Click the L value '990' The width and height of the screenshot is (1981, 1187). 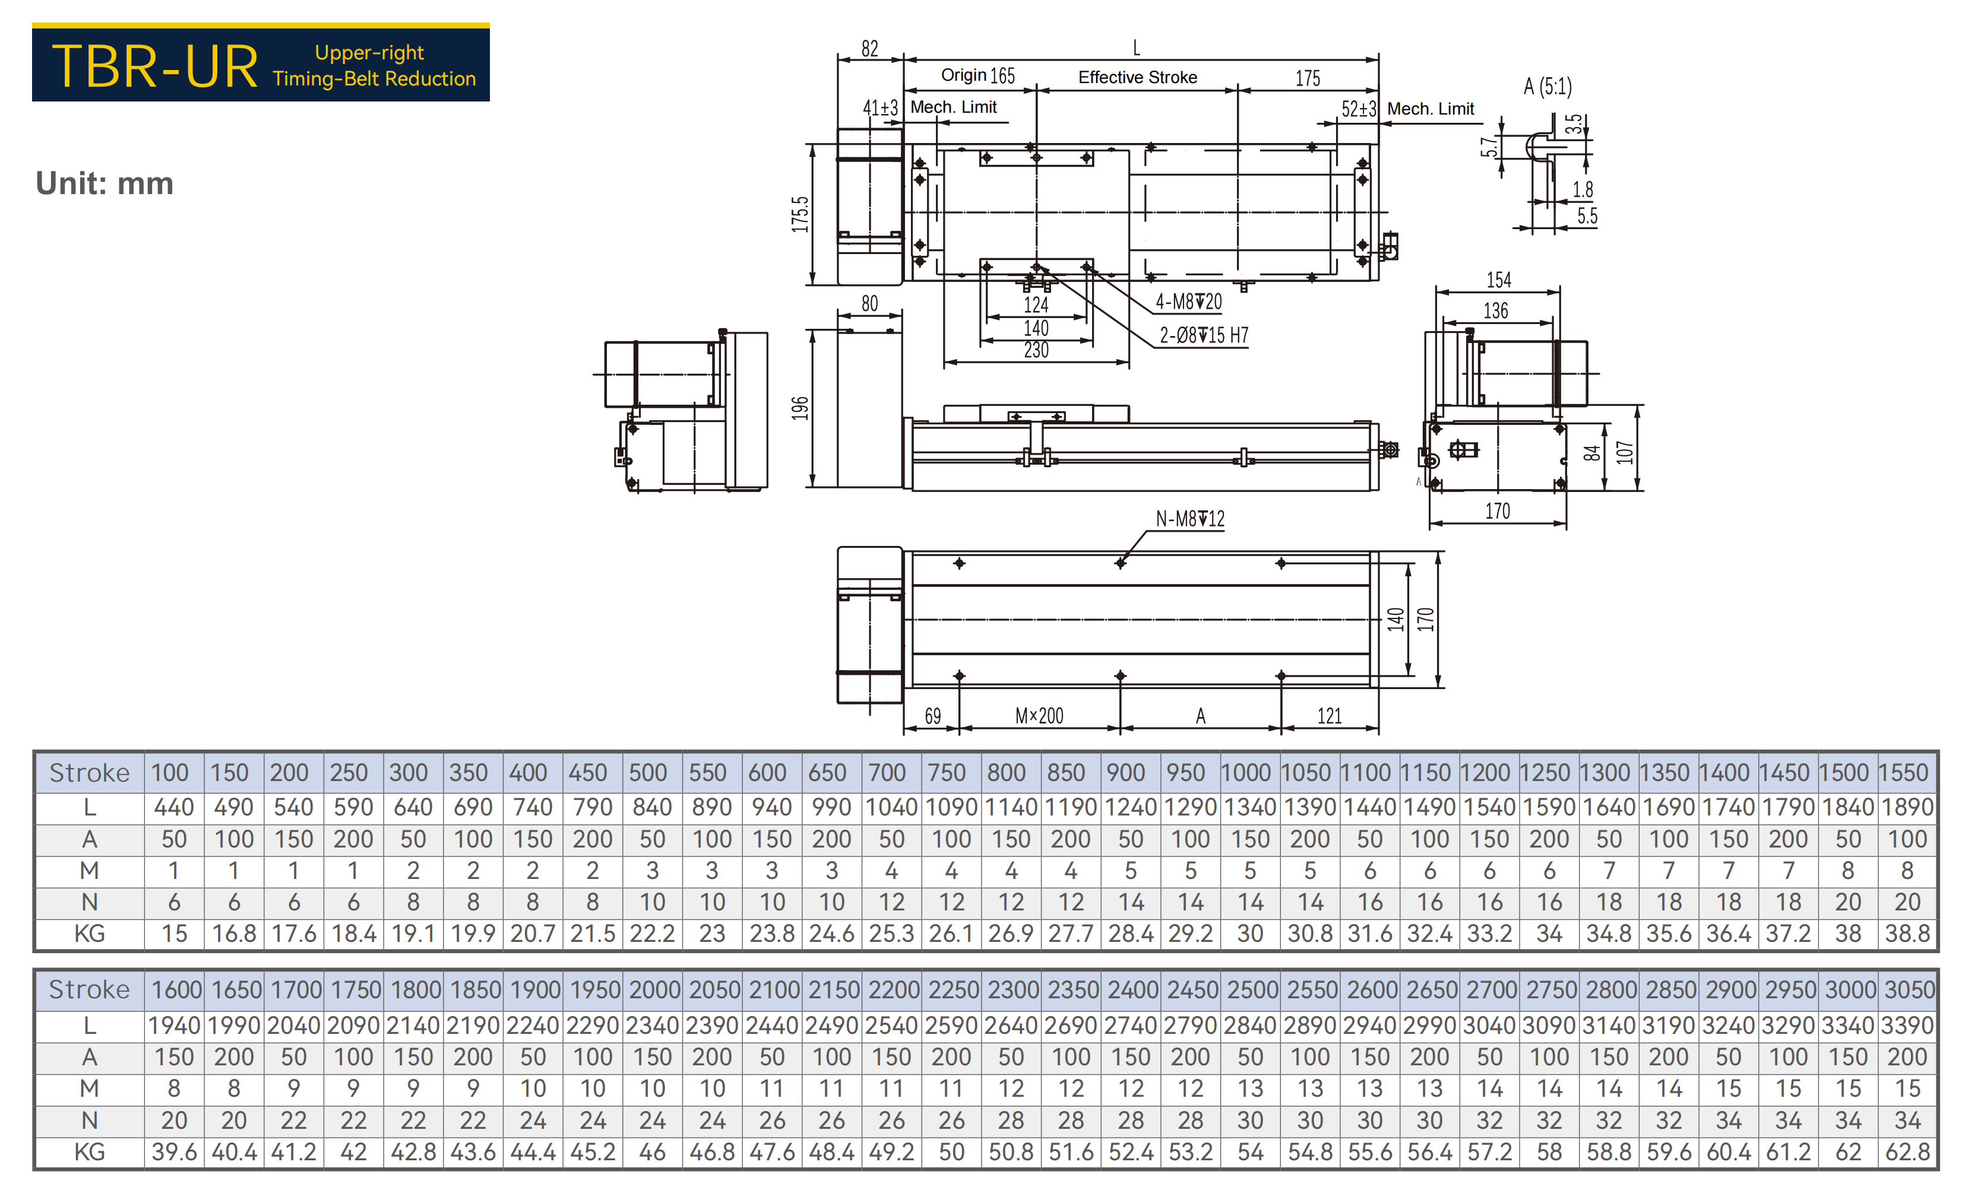click(x=831, y=807)
